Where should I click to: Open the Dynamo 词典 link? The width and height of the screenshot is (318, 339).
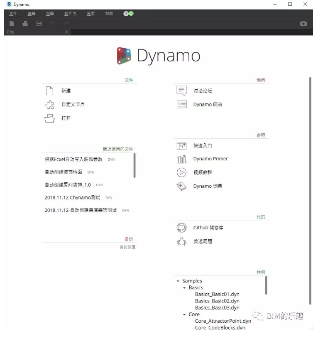pyautogui.click(x=208, y=186)
